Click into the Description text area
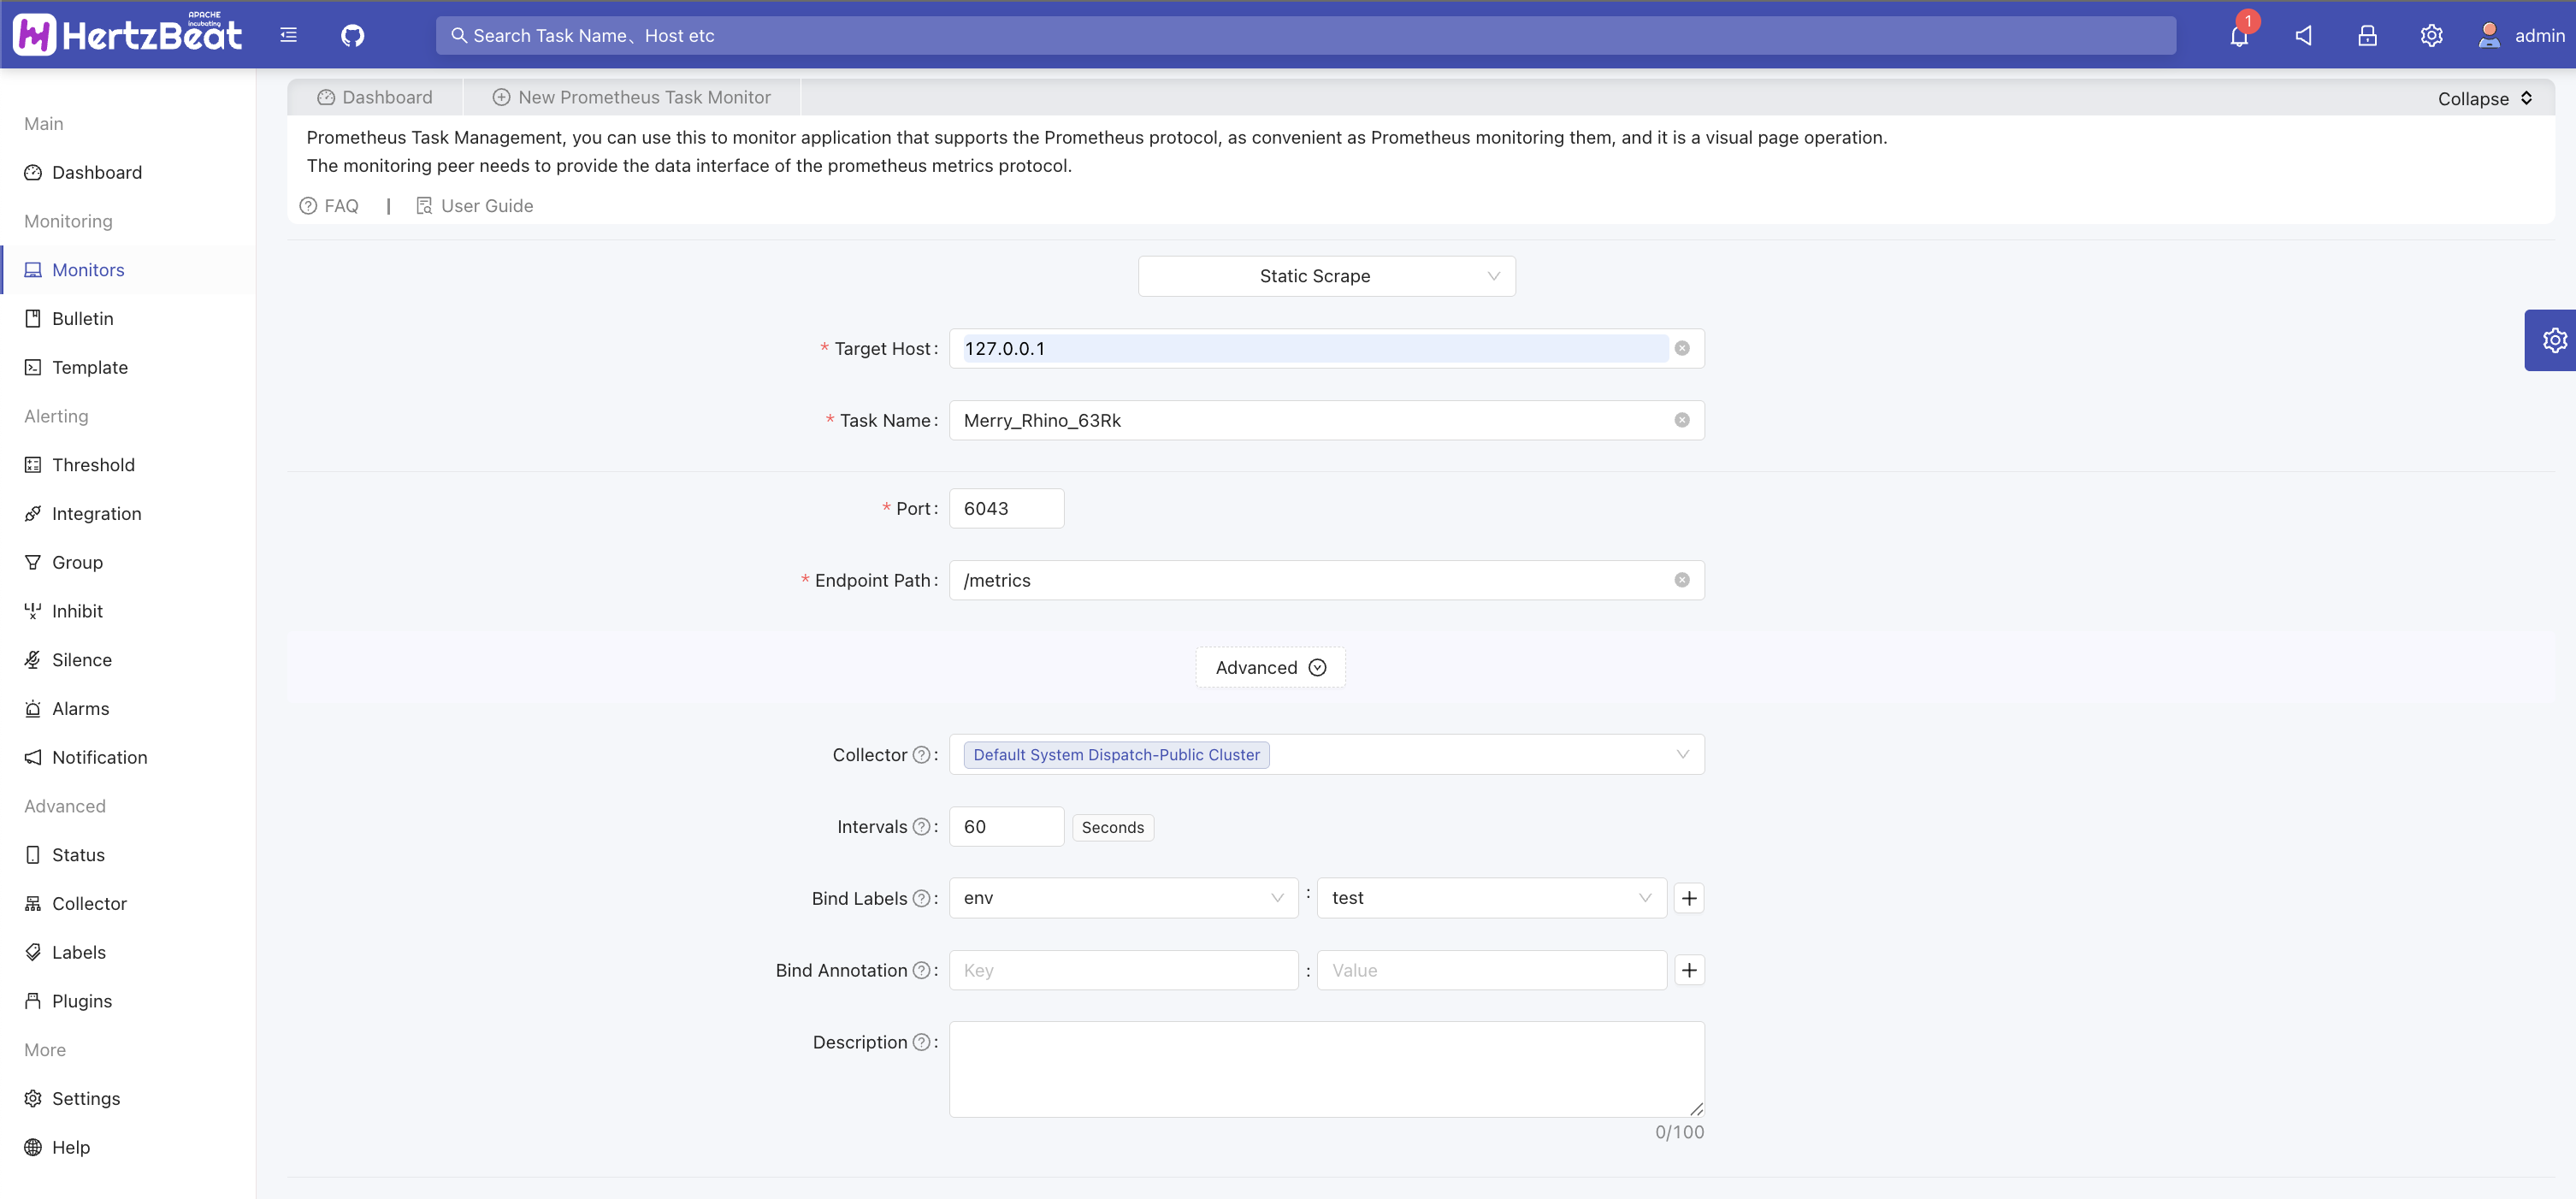Screen dimensions: 2576x1199 point(1326,1068)
